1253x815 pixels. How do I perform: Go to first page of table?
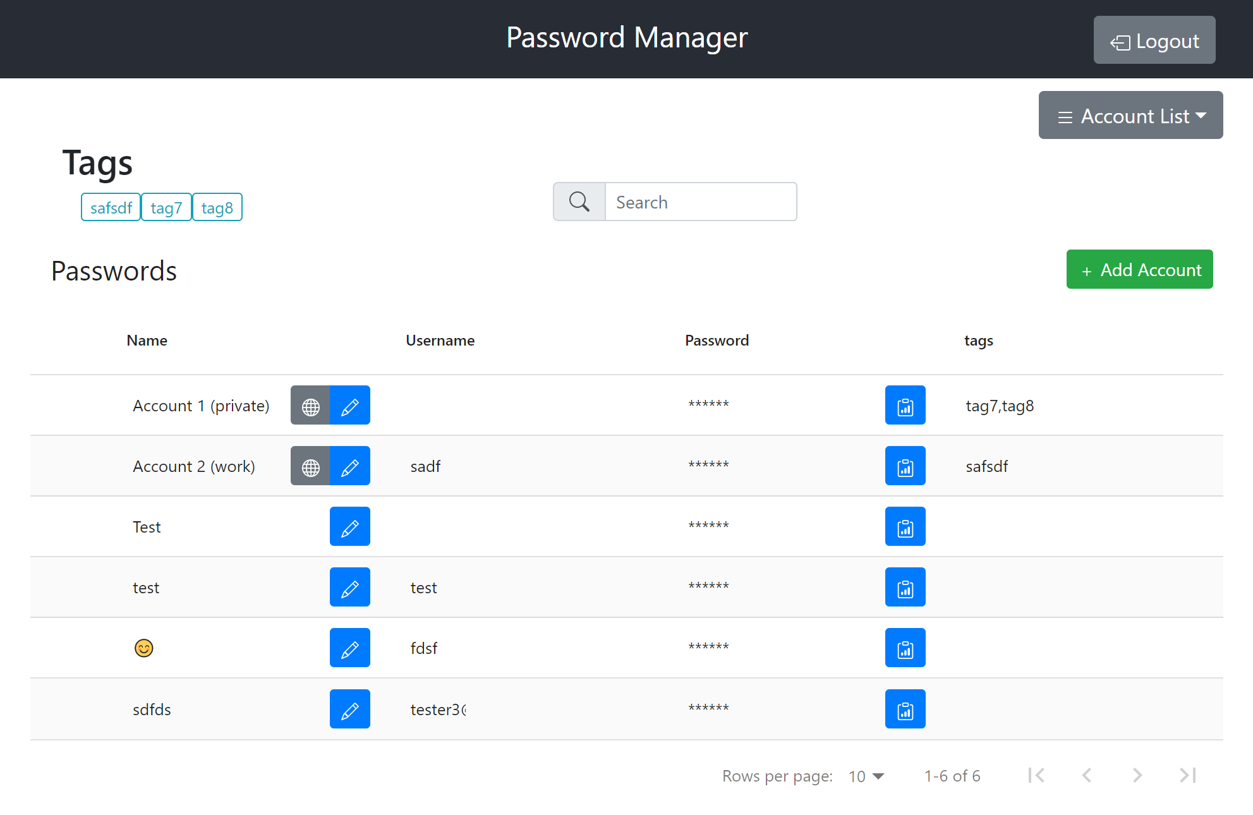coord(1036,775)
